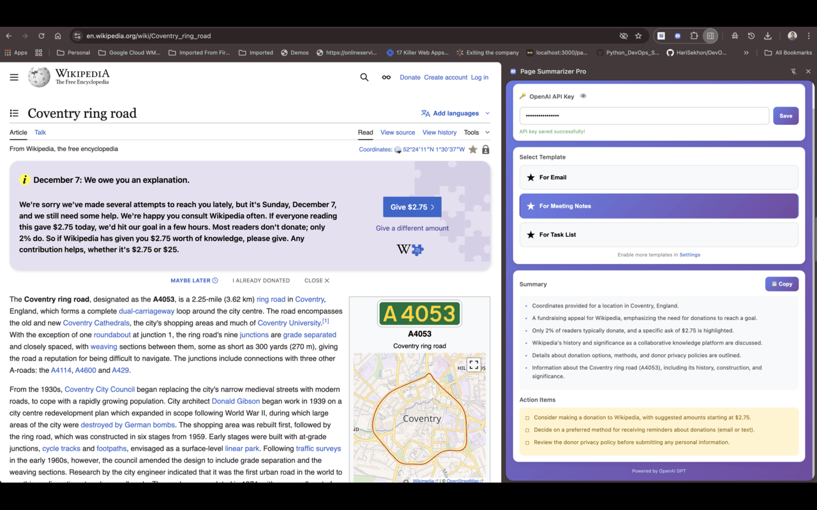Bookmark this page with the star icon
This screenshot has height=510, width=817.
tap(638, 36)
